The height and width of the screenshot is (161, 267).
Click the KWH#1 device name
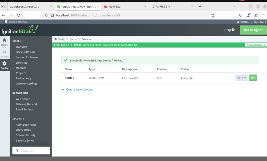point(69,78)
